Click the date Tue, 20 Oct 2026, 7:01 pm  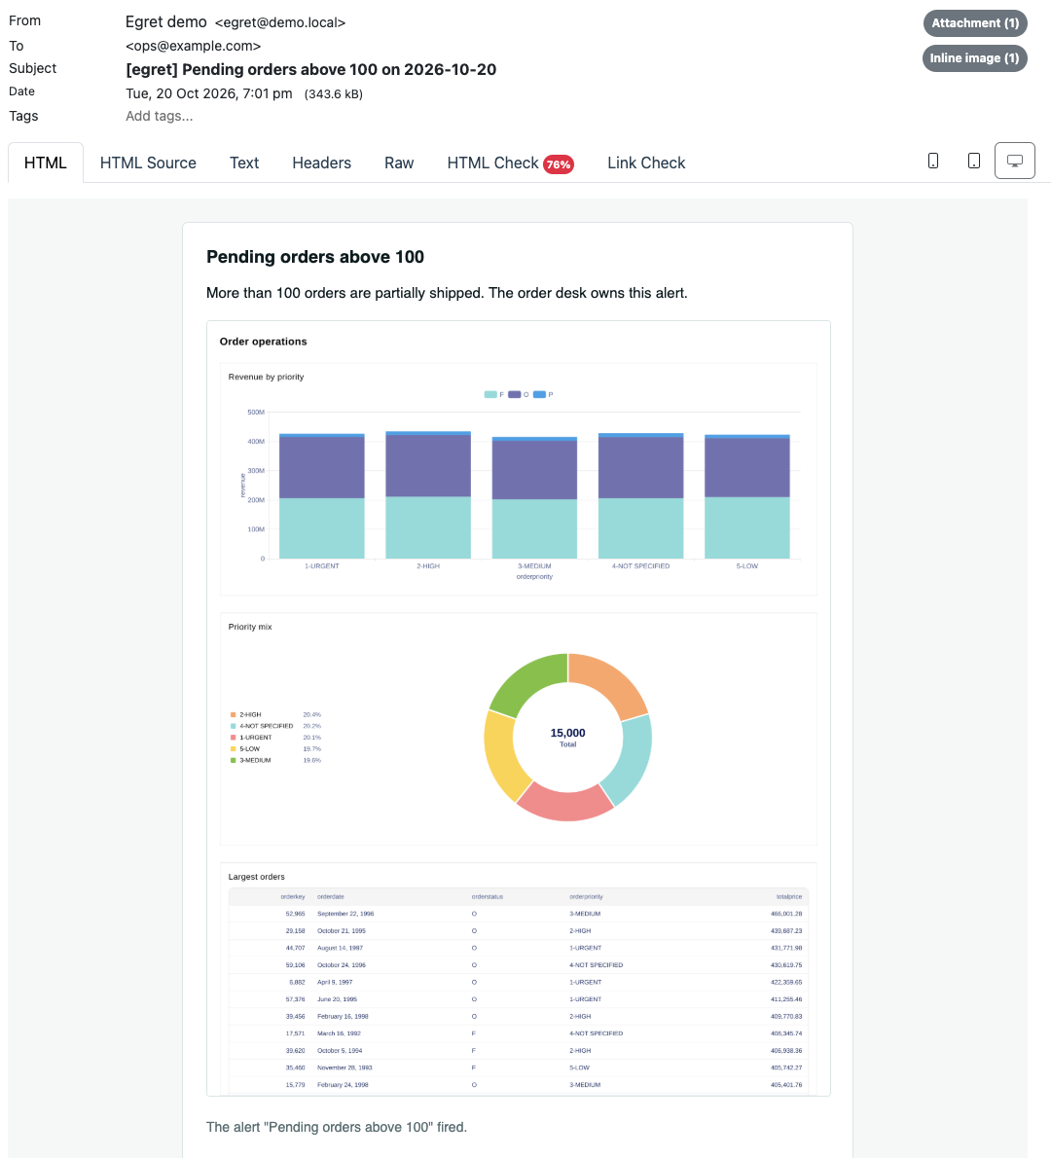[209, 93]
